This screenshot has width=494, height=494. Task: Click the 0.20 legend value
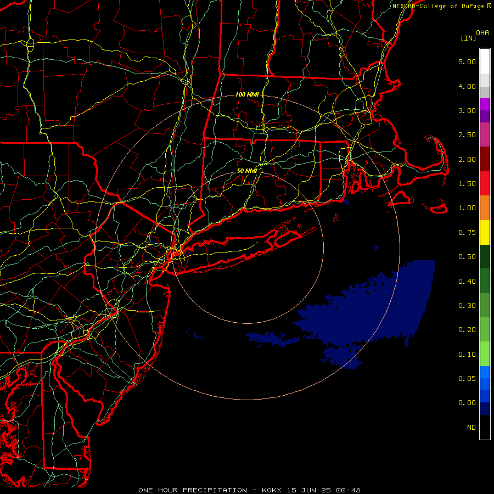467,330
